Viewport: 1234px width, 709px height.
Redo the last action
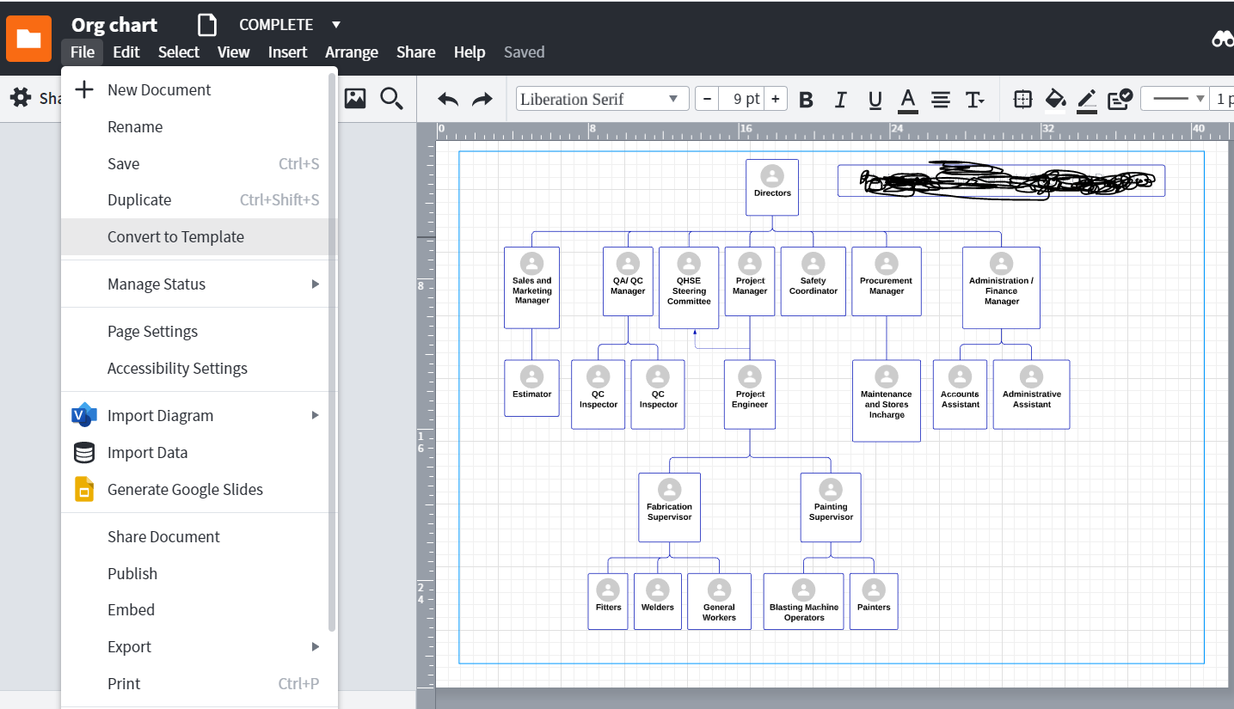click(482, 100)
